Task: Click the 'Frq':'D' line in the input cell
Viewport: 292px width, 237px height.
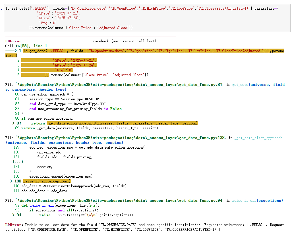Action: [x=48, y=23]
